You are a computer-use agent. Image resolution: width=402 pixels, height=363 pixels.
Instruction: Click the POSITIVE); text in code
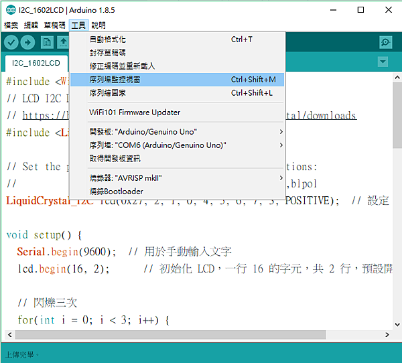point(312,200)
